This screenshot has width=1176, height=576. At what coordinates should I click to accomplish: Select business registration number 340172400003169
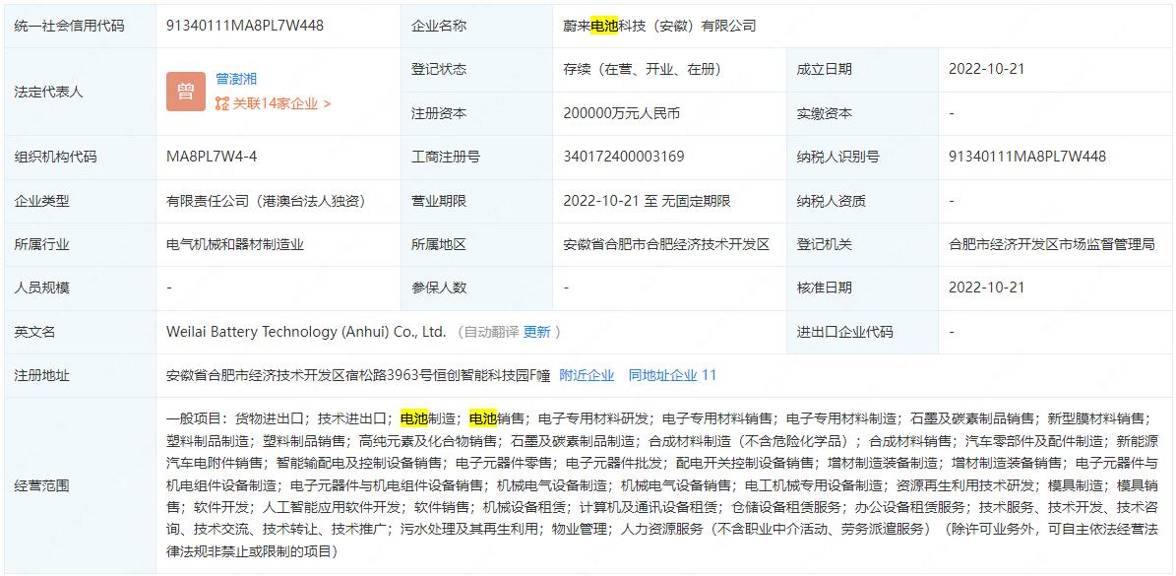(x=623, y=157)
